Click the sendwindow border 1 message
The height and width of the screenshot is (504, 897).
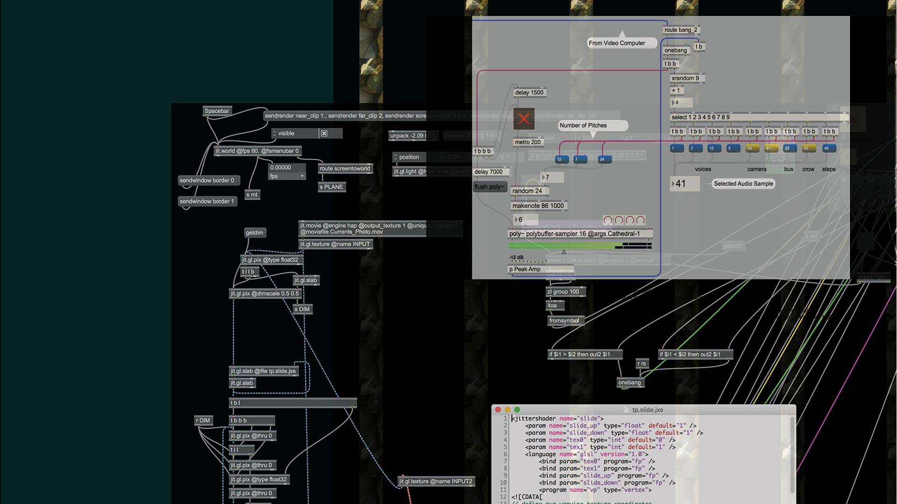click(207, 202)
